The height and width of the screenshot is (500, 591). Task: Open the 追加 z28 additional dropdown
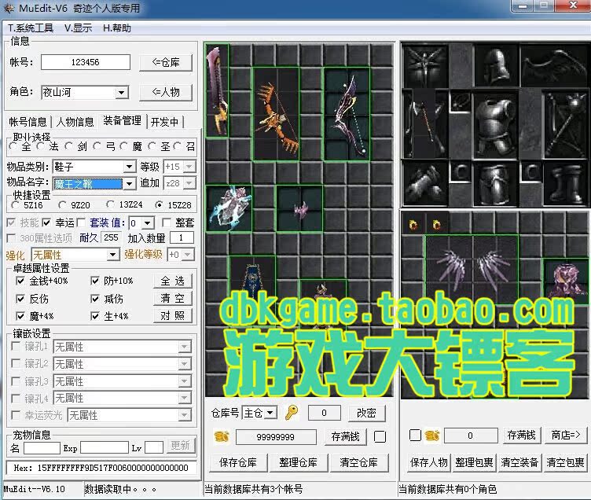coord(189,183)
